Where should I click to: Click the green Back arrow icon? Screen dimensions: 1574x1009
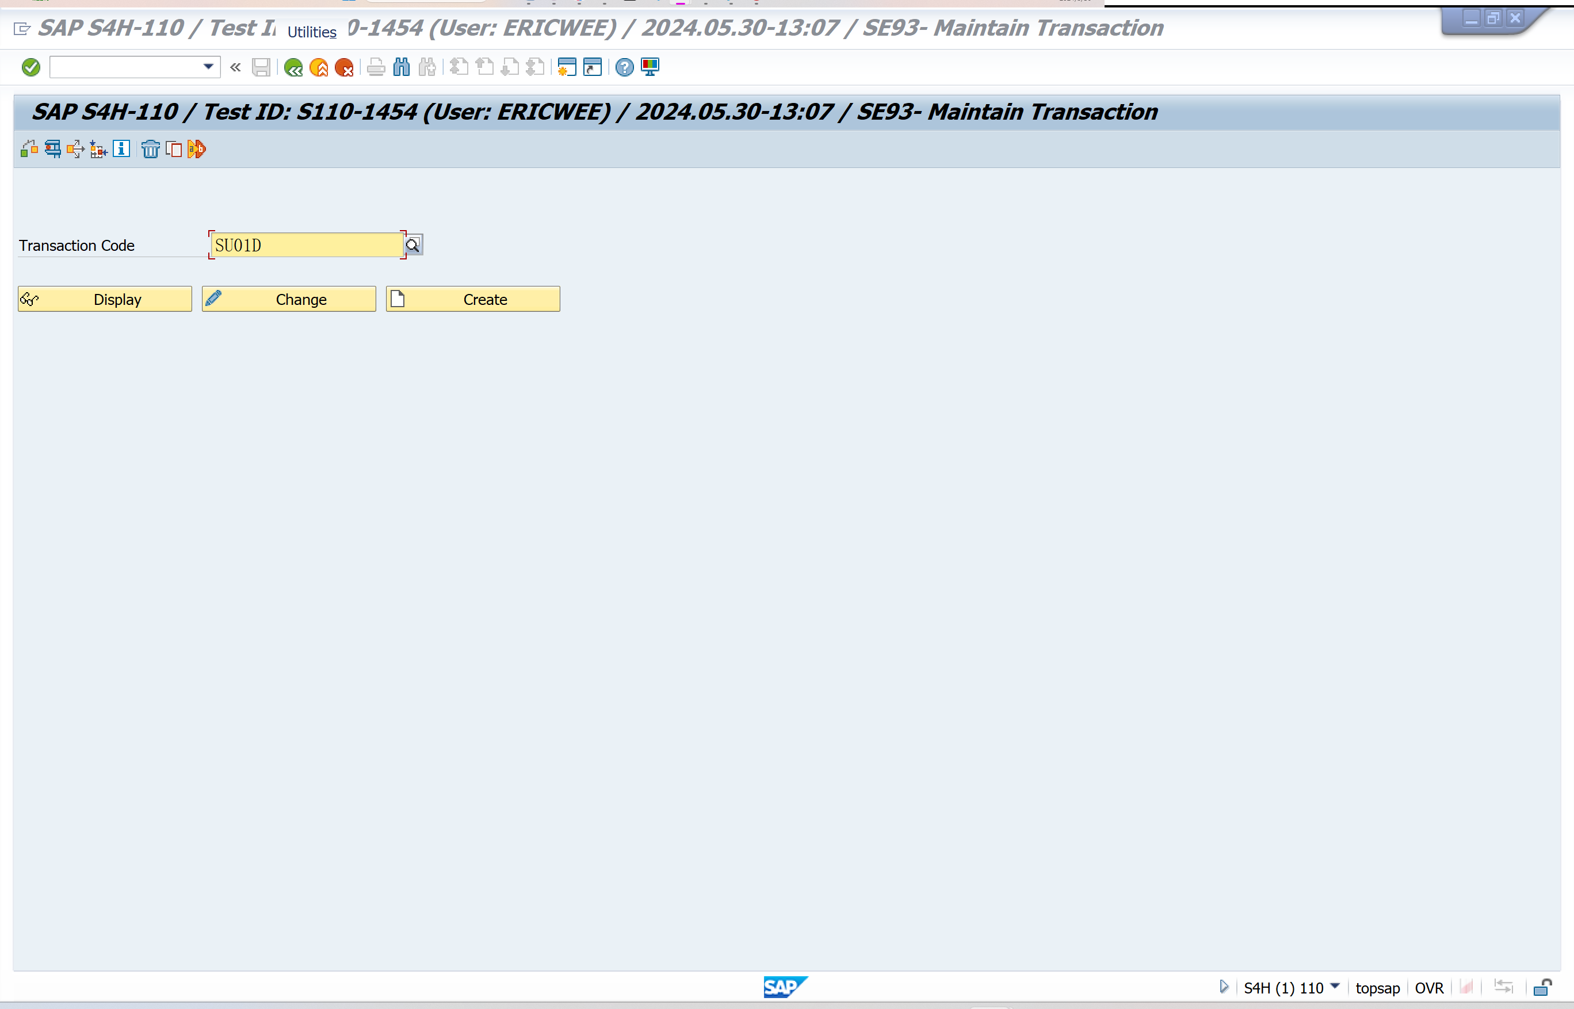[293, 67]
